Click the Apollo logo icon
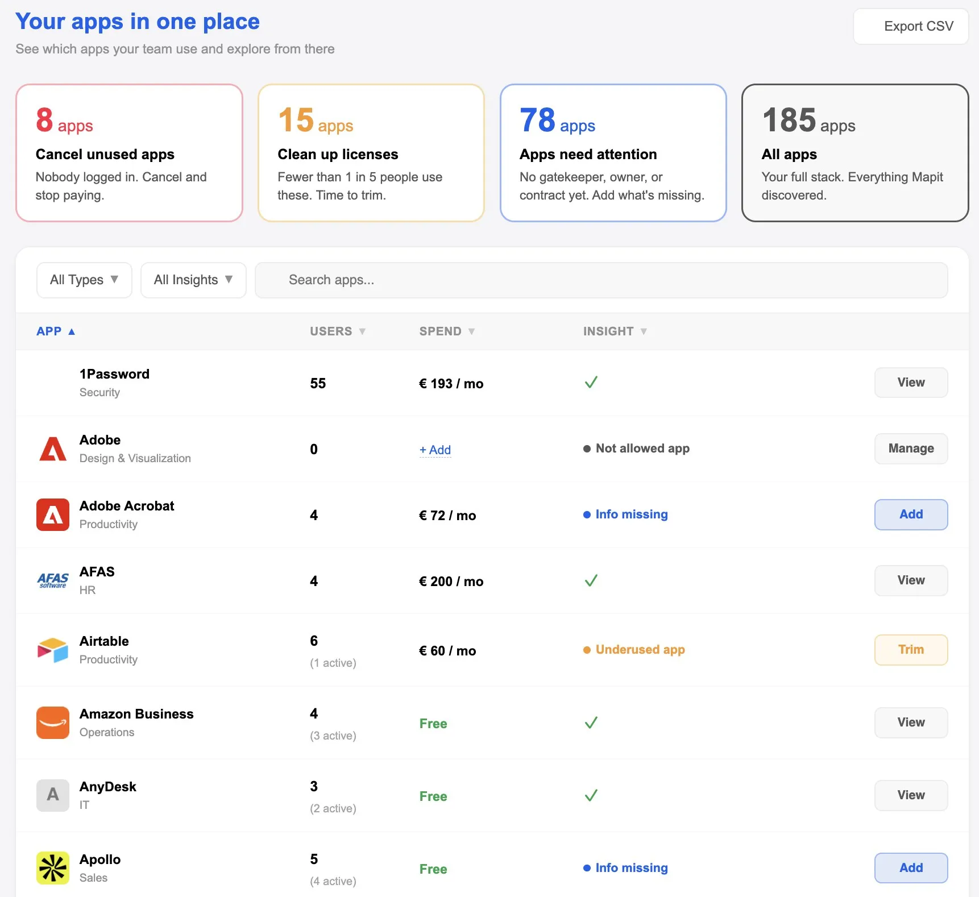 pos(53,868)
